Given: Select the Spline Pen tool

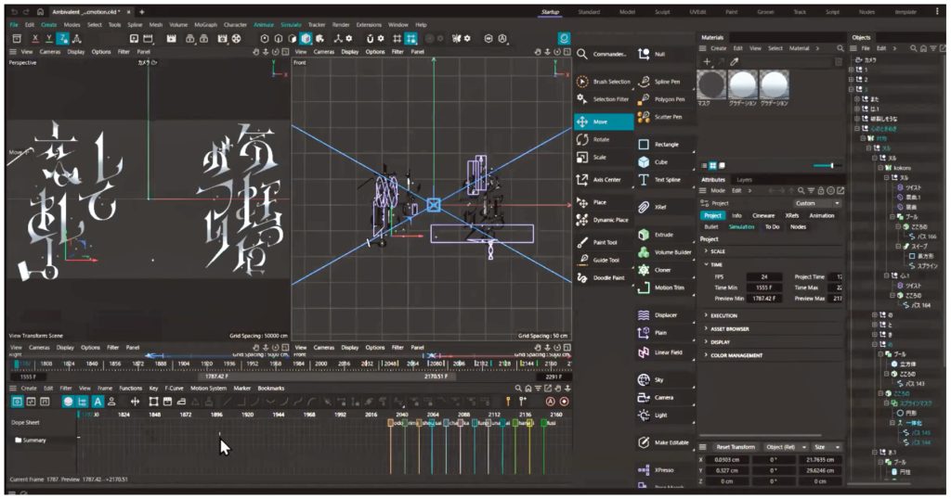Looking at the screenshot, I should 665,81.
